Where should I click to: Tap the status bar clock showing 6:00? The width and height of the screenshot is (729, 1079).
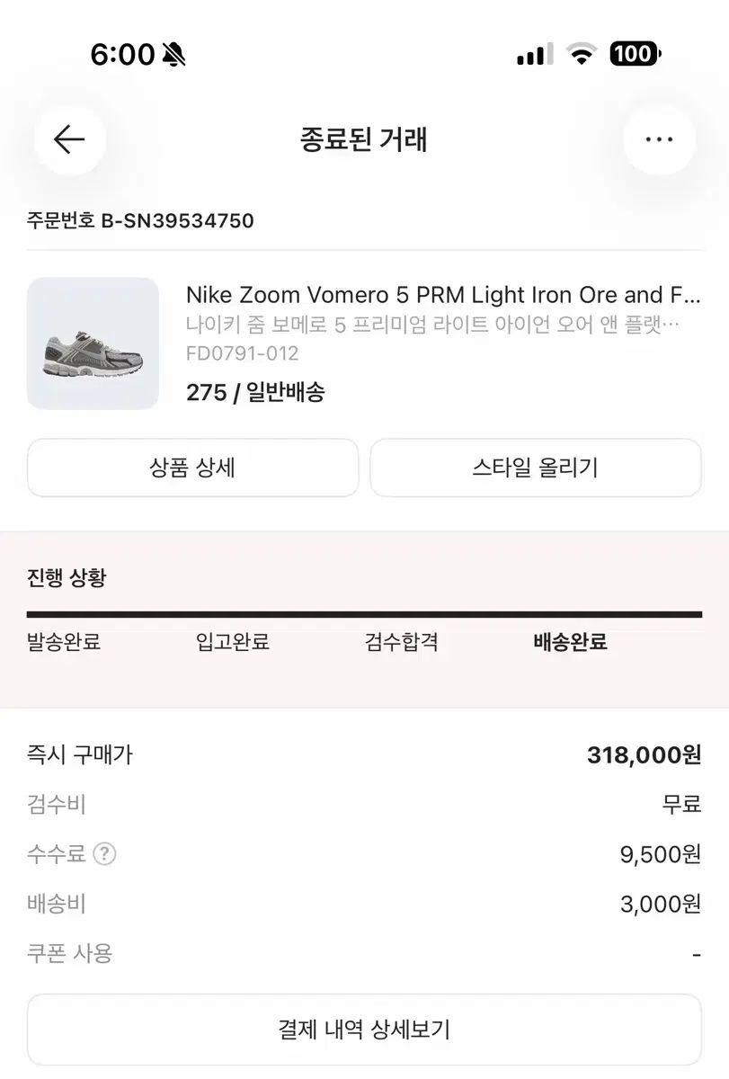click(x=123, y=55)
